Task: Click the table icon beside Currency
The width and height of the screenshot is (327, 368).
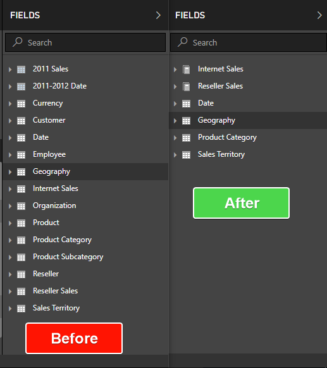Action: tap(21, 104)
